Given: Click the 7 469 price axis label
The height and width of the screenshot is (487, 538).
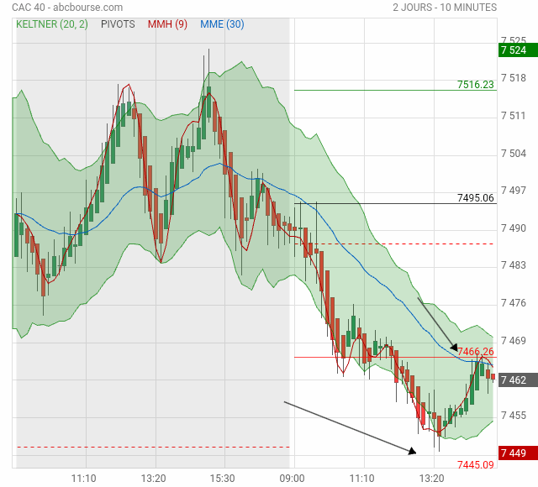Looking at the screenshot, I should 514,341.
